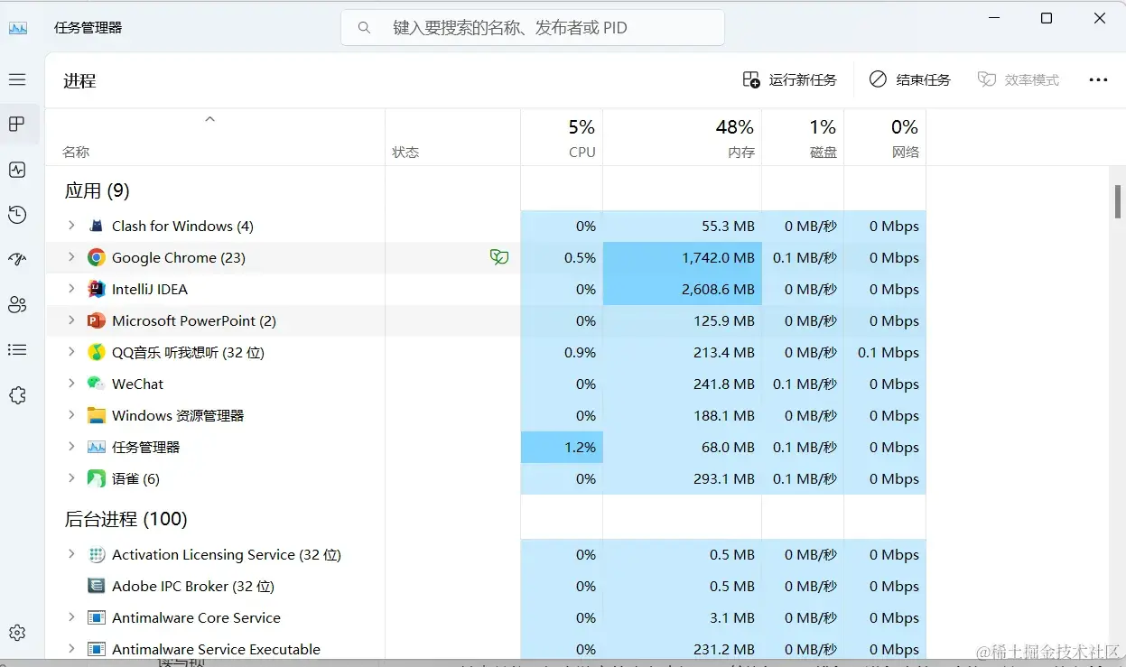Image resolution: width=1126 pixels, height=667 pixels.
Task: Click the Task Manager title bar icon
Action: [18, 28]
